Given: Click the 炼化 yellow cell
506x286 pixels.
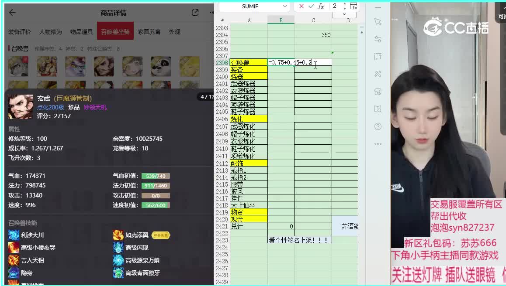Looking at the screenshot, I should click(x=249, y=119).
